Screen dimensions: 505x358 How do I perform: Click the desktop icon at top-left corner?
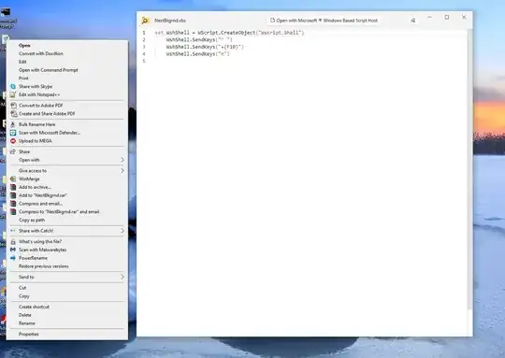[x=7, y=18]
